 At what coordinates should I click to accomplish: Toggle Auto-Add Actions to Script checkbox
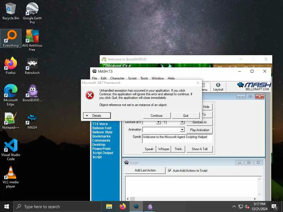(170, 170)
